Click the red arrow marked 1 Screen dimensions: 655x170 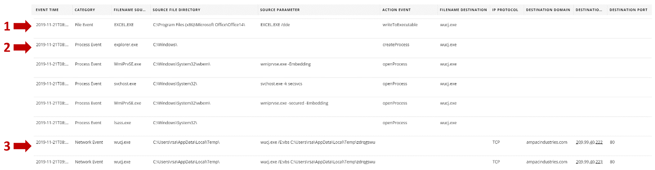22,26
